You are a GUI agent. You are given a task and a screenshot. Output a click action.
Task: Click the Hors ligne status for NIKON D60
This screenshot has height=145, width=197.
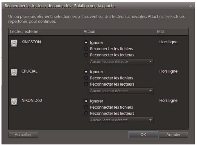coord(168,100)
